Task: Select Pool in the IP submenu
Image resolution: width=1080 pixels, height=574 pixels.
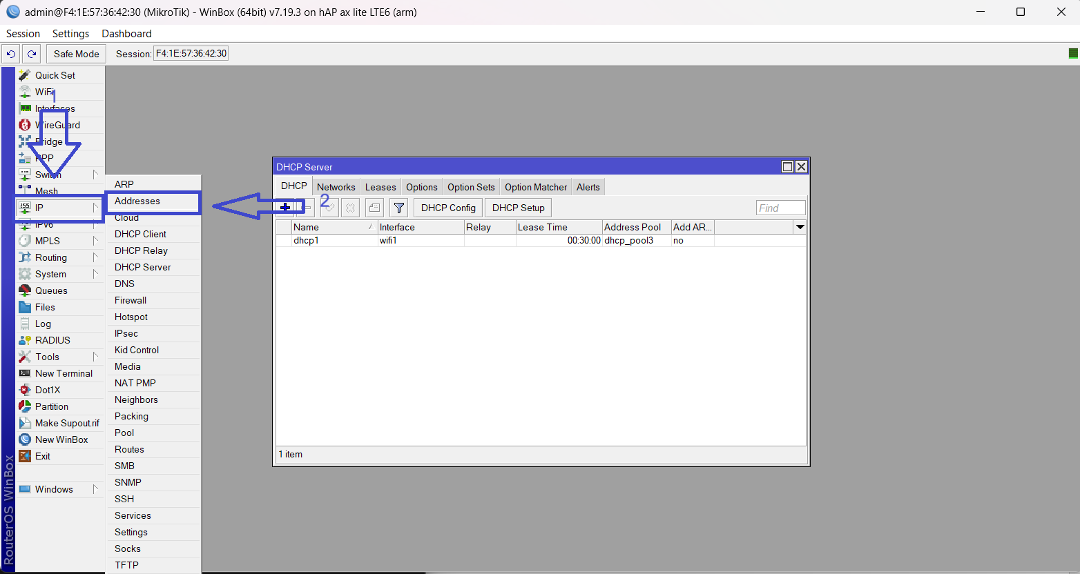Action: (153, 433)
